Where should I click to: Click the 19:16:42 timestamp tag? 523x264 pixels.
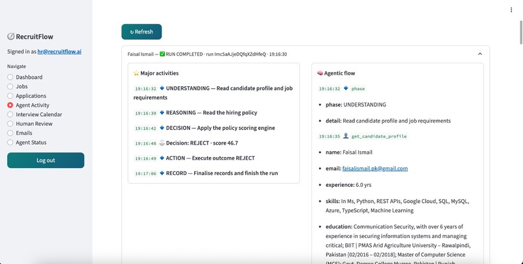pyautogui.click(x=145, y=128)
